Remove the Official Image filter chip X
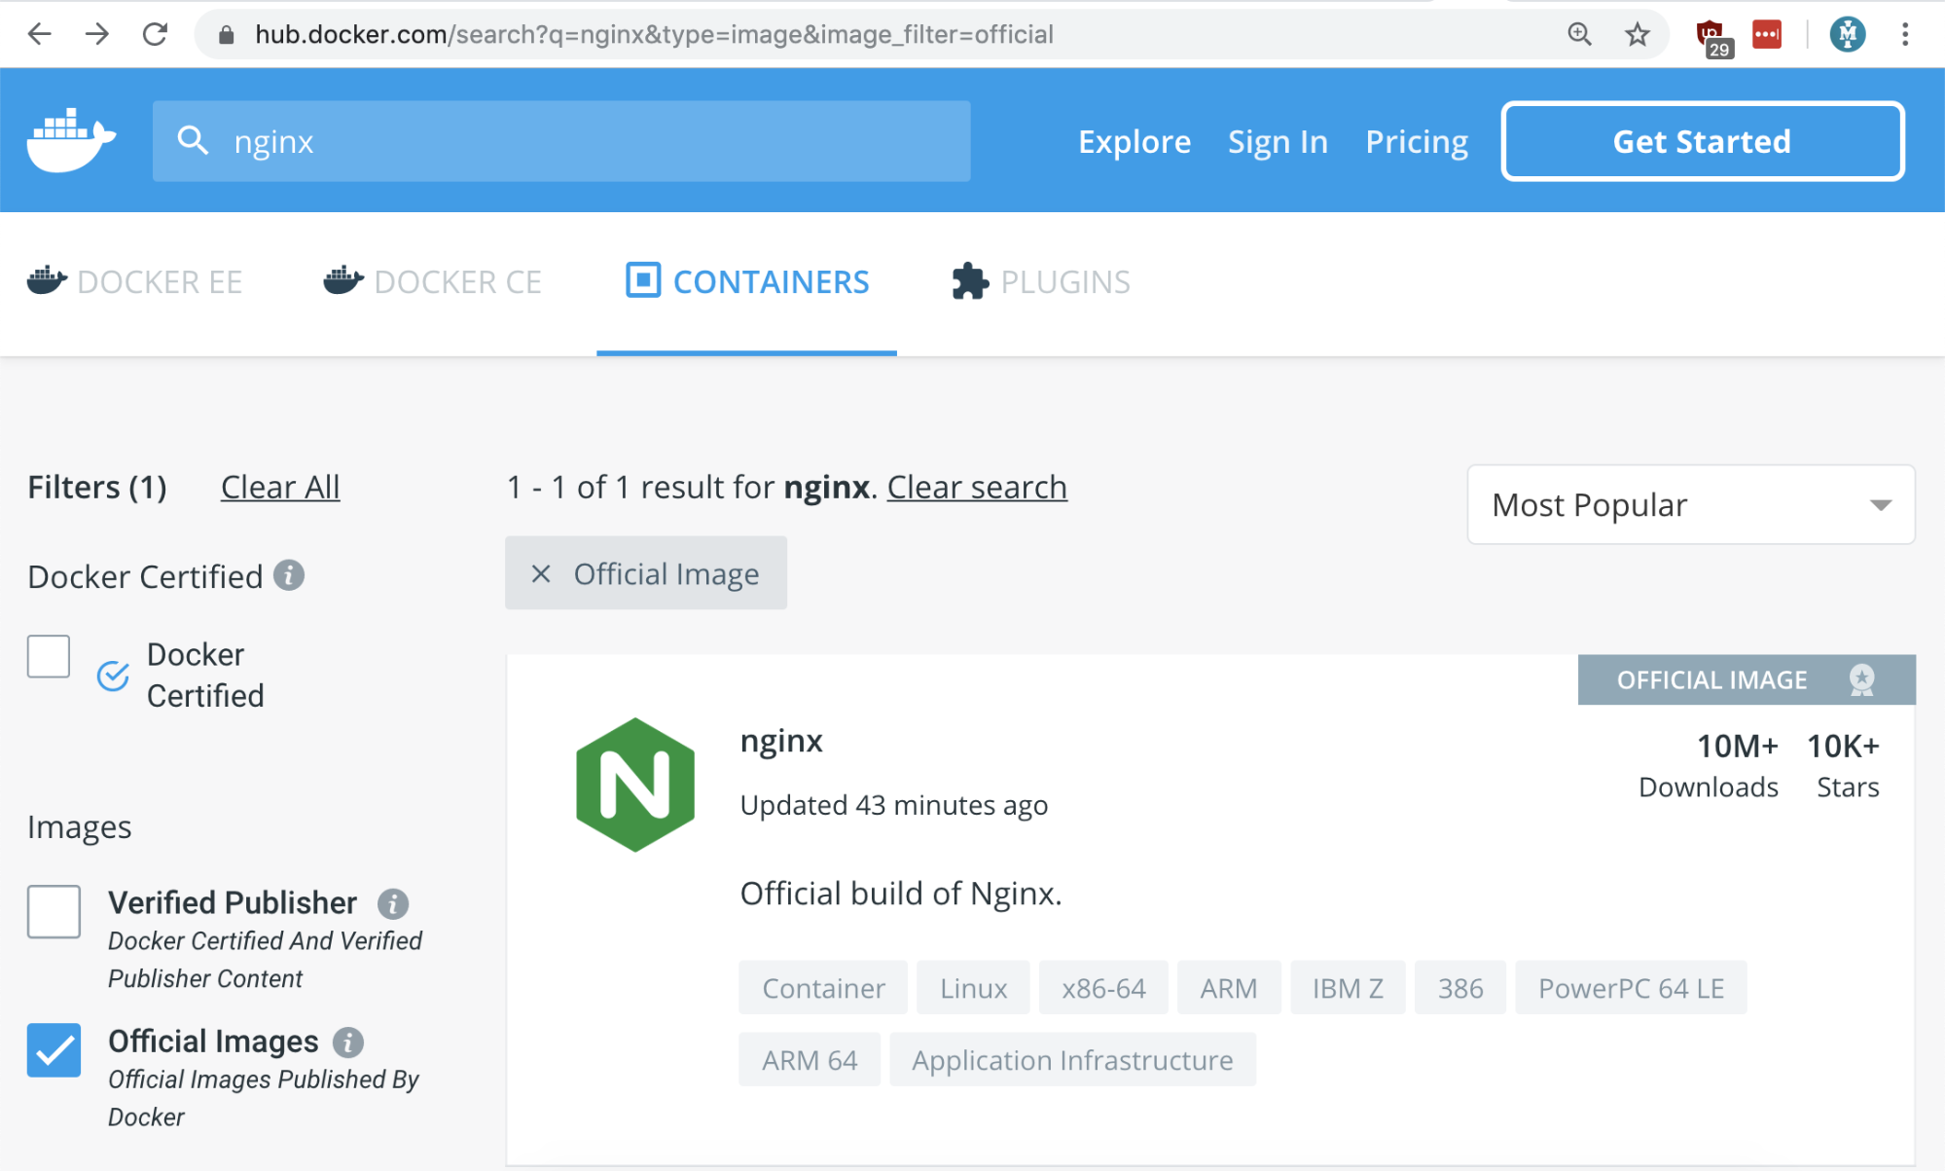This screenshot has width=1945, height=1171. tap(541, 574)
